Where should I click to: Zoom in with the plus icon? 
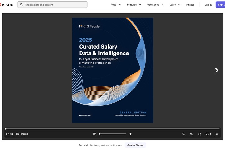(130, 134)
